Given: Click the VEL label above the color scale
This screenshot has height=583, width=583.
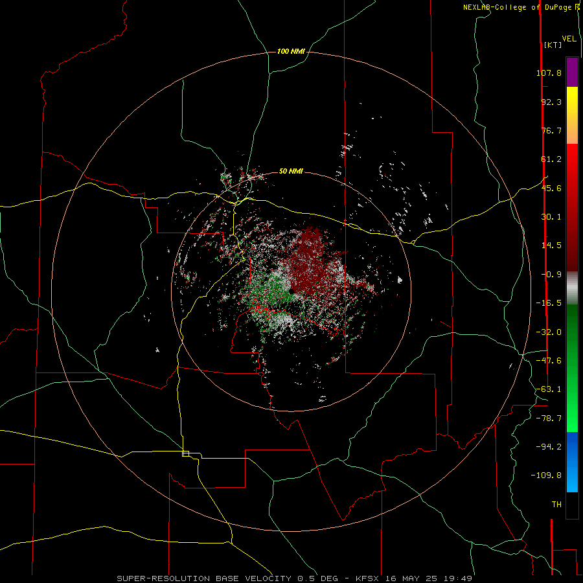Looking at the screenshot, I should click(x=569, y=39).
